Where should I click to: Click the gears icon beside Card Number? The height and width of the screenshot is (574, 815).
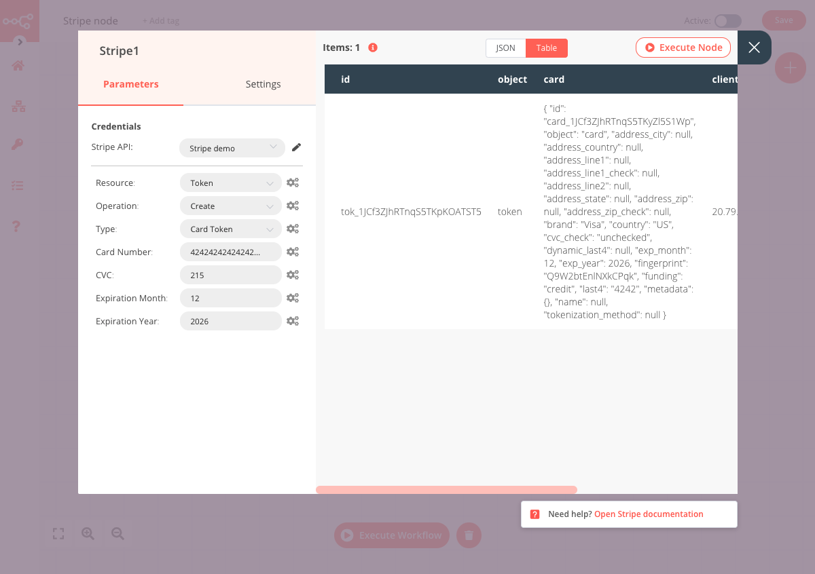tap(293, 252)
